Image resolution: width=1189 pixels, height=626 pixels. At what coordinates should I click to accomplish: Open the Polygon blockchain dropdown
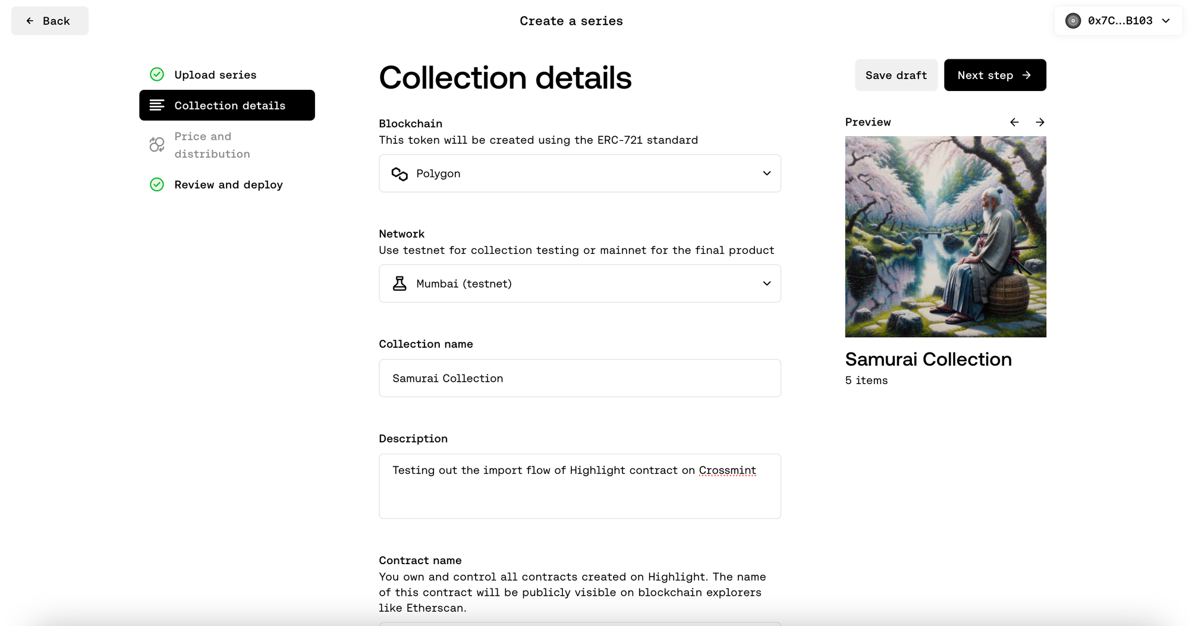(580, 173)
